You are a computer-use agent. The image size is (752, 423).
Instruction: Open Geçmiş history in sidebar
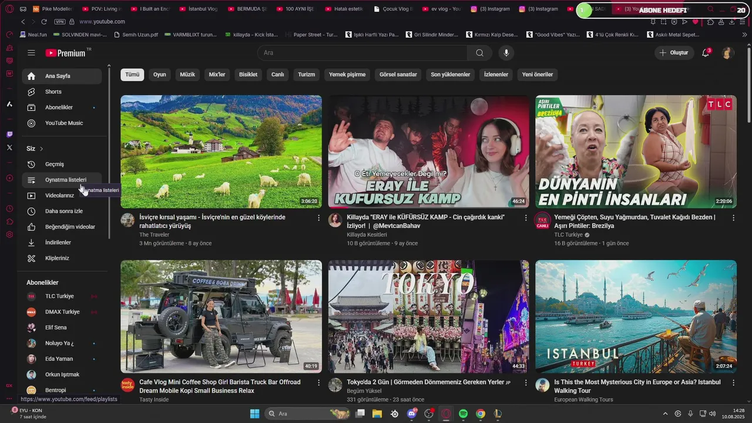click(x=61, y=164)
